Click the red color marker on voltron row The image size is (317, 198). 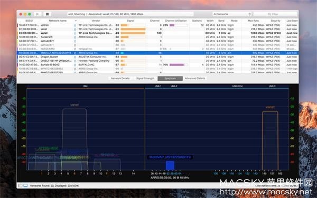tap(17, 25)
